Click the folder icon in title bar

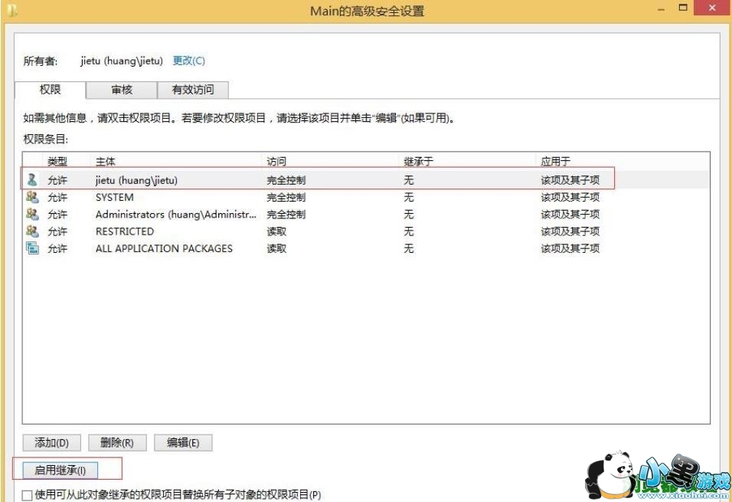11,10
